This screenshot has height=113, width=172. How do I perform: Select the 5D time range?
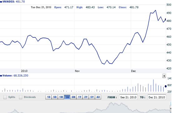click(55, 97)
